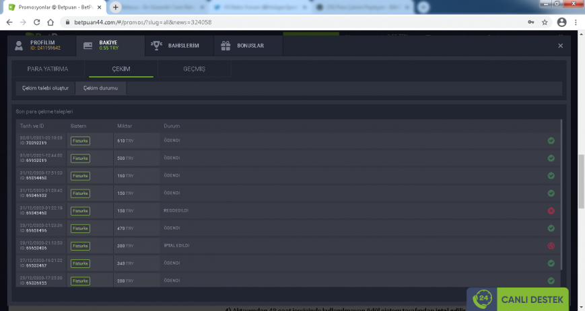
Task: Click the page vertical scrollbar thumb
Action: tap(581, 181)
